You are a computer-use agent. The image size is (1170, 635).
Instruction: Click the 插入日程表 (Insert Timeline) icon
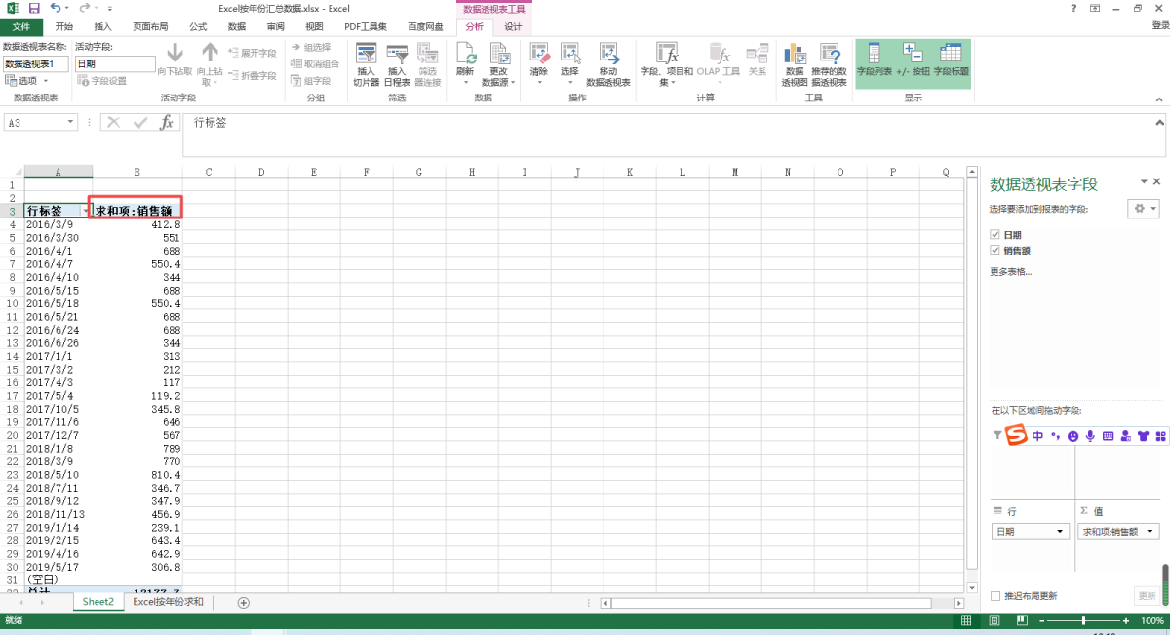click(397, 56)
